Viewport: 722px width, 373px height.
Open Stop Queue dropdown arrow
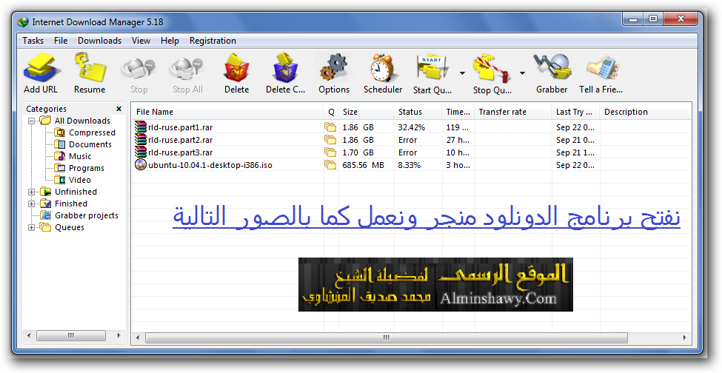coord(522,73)
